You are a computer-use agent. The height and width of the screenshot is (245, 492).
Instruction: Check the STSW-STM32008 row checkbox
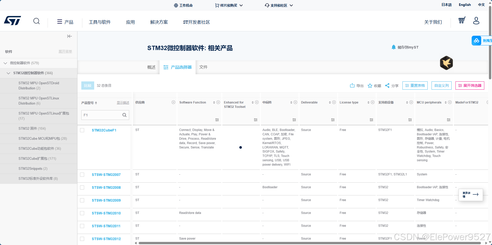tap(82, 187)
